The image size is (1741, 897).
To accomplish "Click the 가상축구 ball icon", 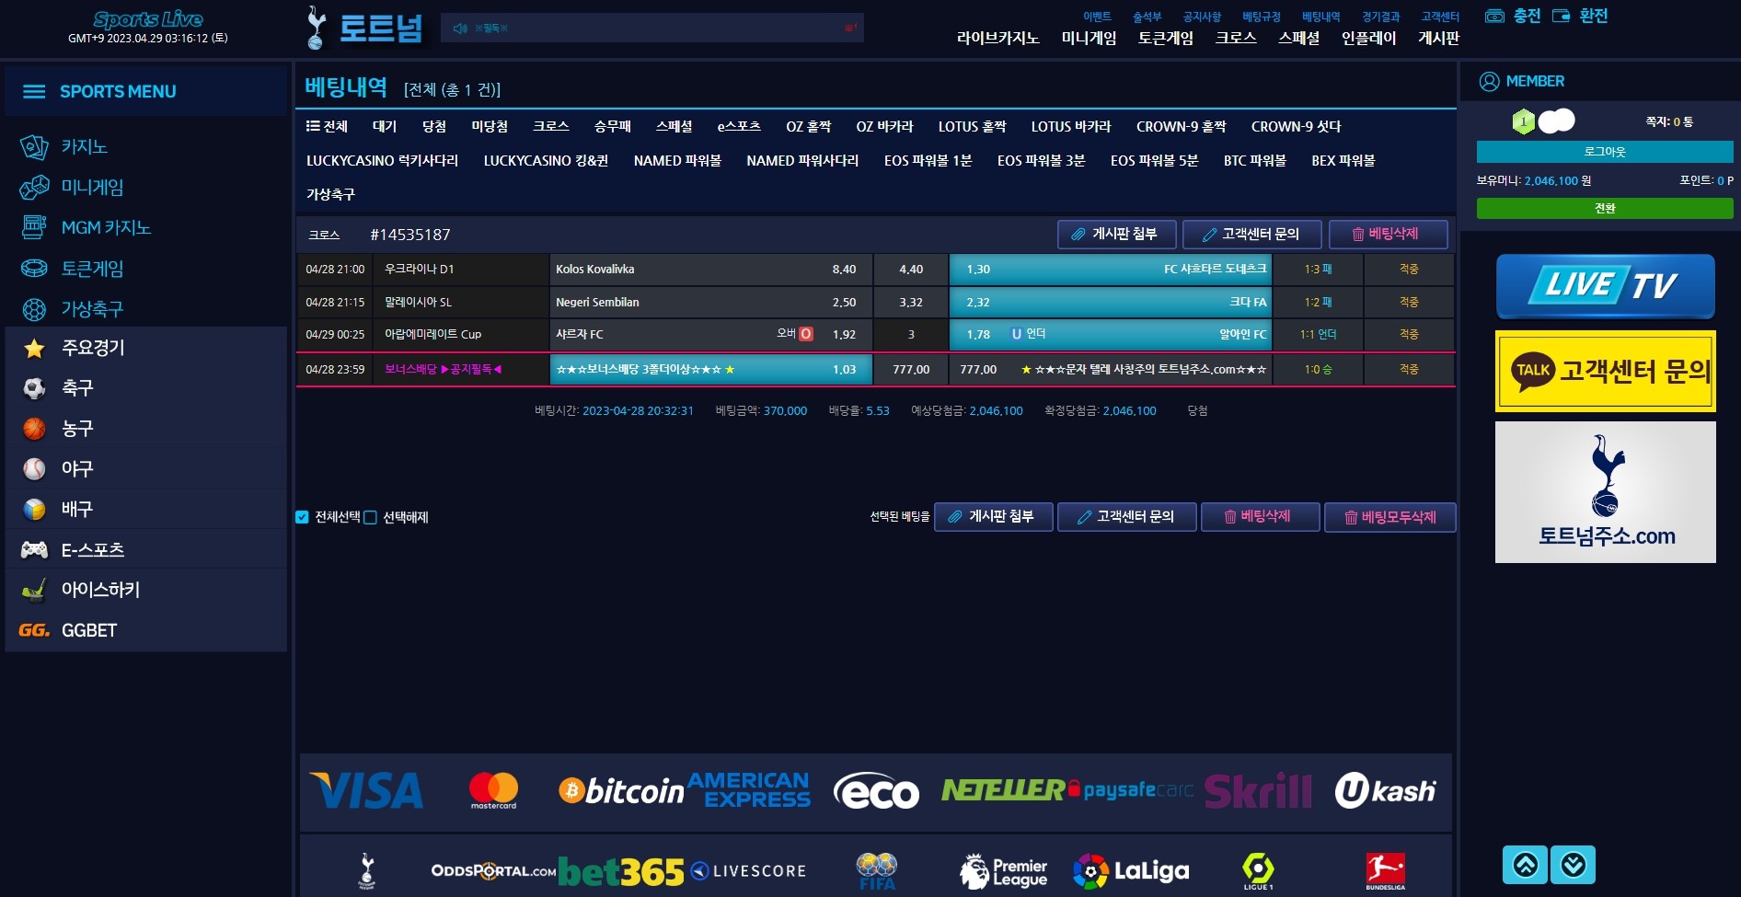I will coord(34,309).
